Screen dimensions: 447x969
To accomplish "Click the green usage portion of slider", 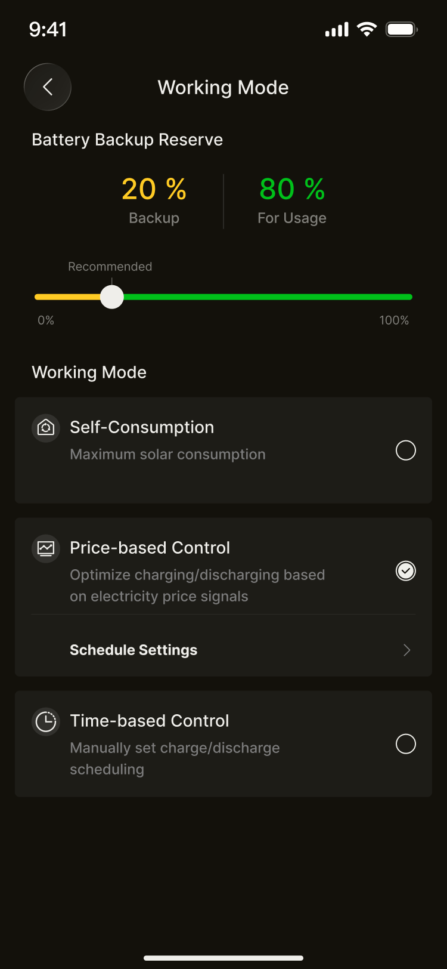I will tap(268, 297).
